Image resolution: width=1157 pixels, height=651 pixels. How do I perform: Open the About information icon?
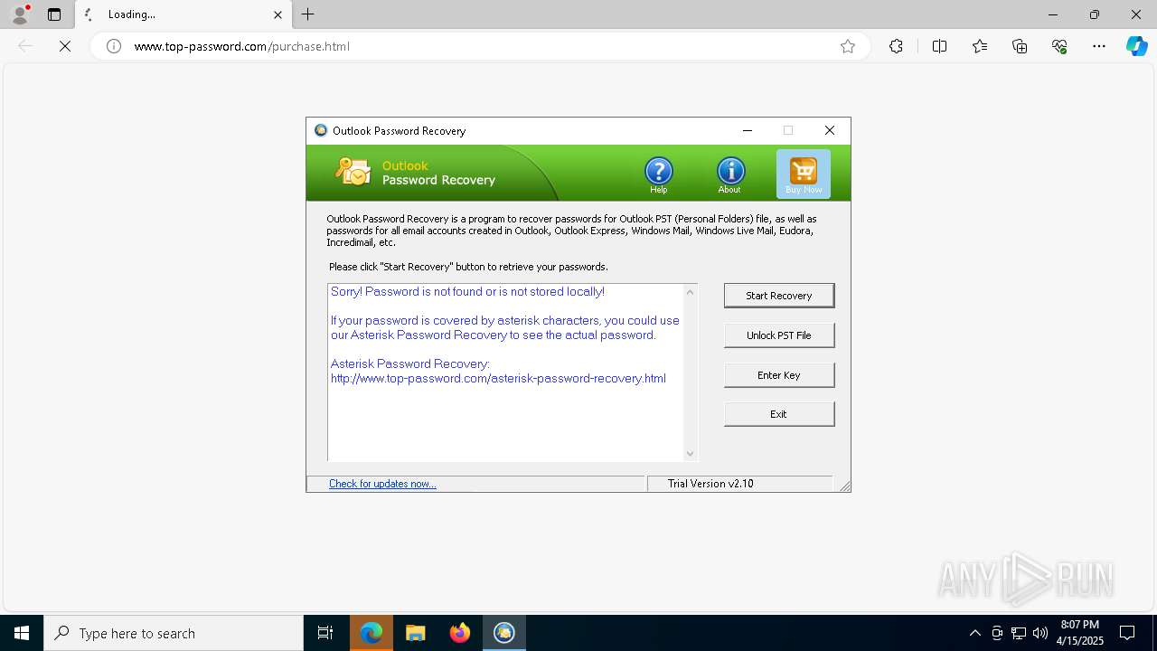(730, 174)
